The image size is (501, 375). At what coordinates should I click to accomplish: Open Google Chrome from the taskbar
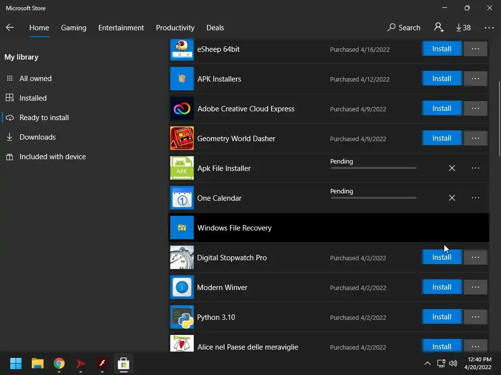point(59,363)
